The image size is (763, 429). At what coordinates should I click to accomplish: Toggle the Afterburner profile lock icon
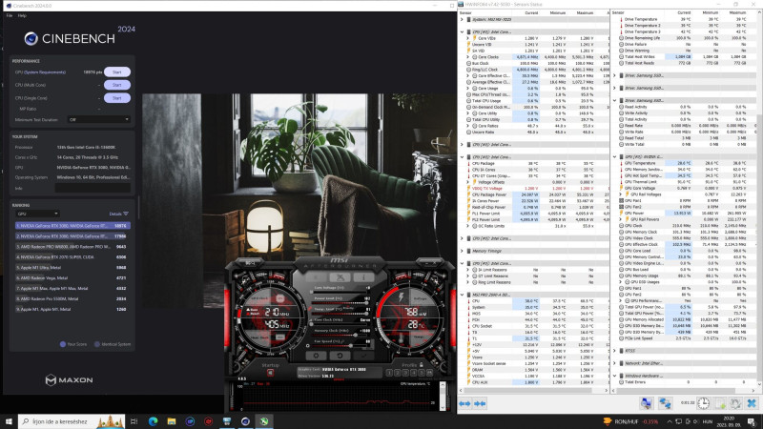(422, 364)
